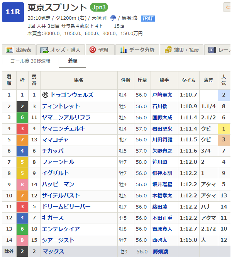232x258 pixels.
Task: Open jockey 川田将雅 profile
Action: click(x=162, y=140)
